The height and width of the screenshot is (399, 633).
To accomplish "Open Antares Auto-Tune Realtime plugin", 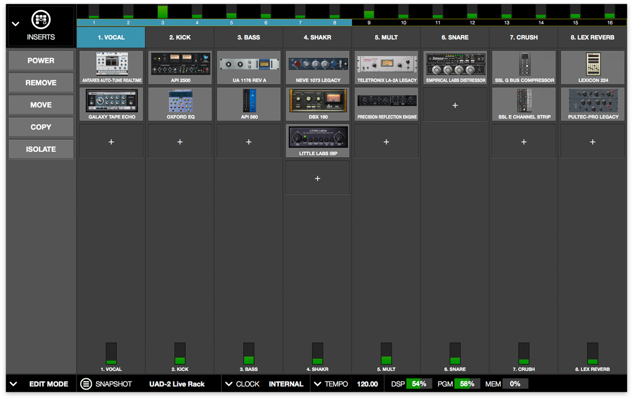I will click(111, 67).
